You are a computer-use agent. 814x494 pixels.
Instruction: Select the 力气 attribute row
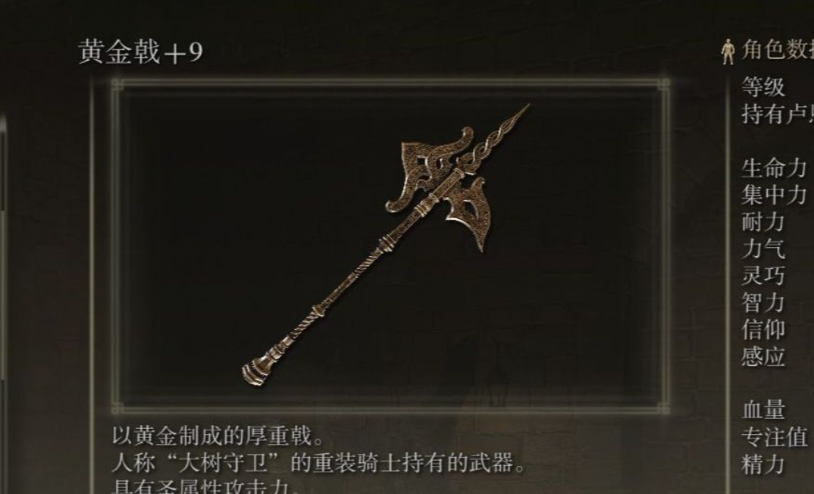[763, 249]
